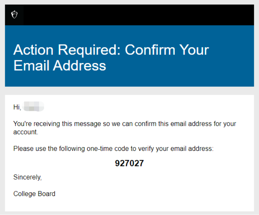Click the "Hi," greeting text
Viewport: 259px width, 215px height.
click(17, 107)
